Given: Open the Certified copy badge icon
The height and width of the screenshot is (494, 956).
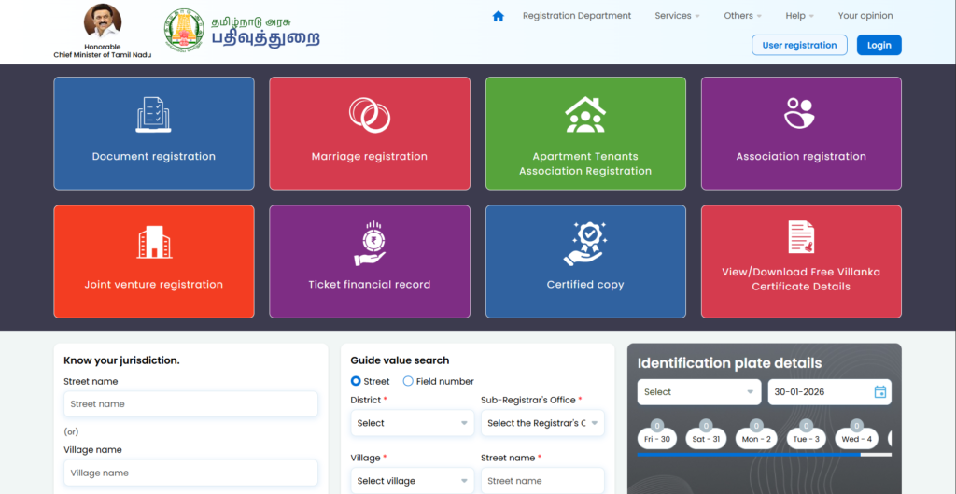Looking at the screenshot, I should click(585, 243).
